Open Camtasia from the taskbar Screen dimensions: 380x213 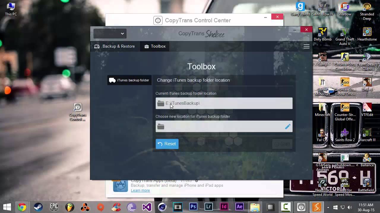click(x=286, y=207)
